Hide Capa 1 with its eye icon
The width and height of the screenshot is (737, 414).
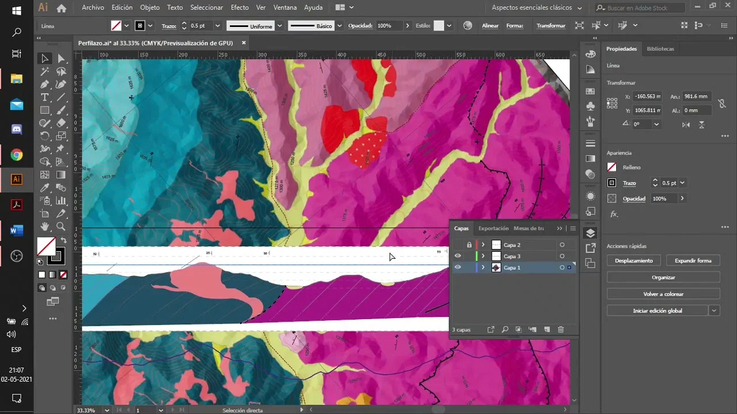click(x=458, y=267)
